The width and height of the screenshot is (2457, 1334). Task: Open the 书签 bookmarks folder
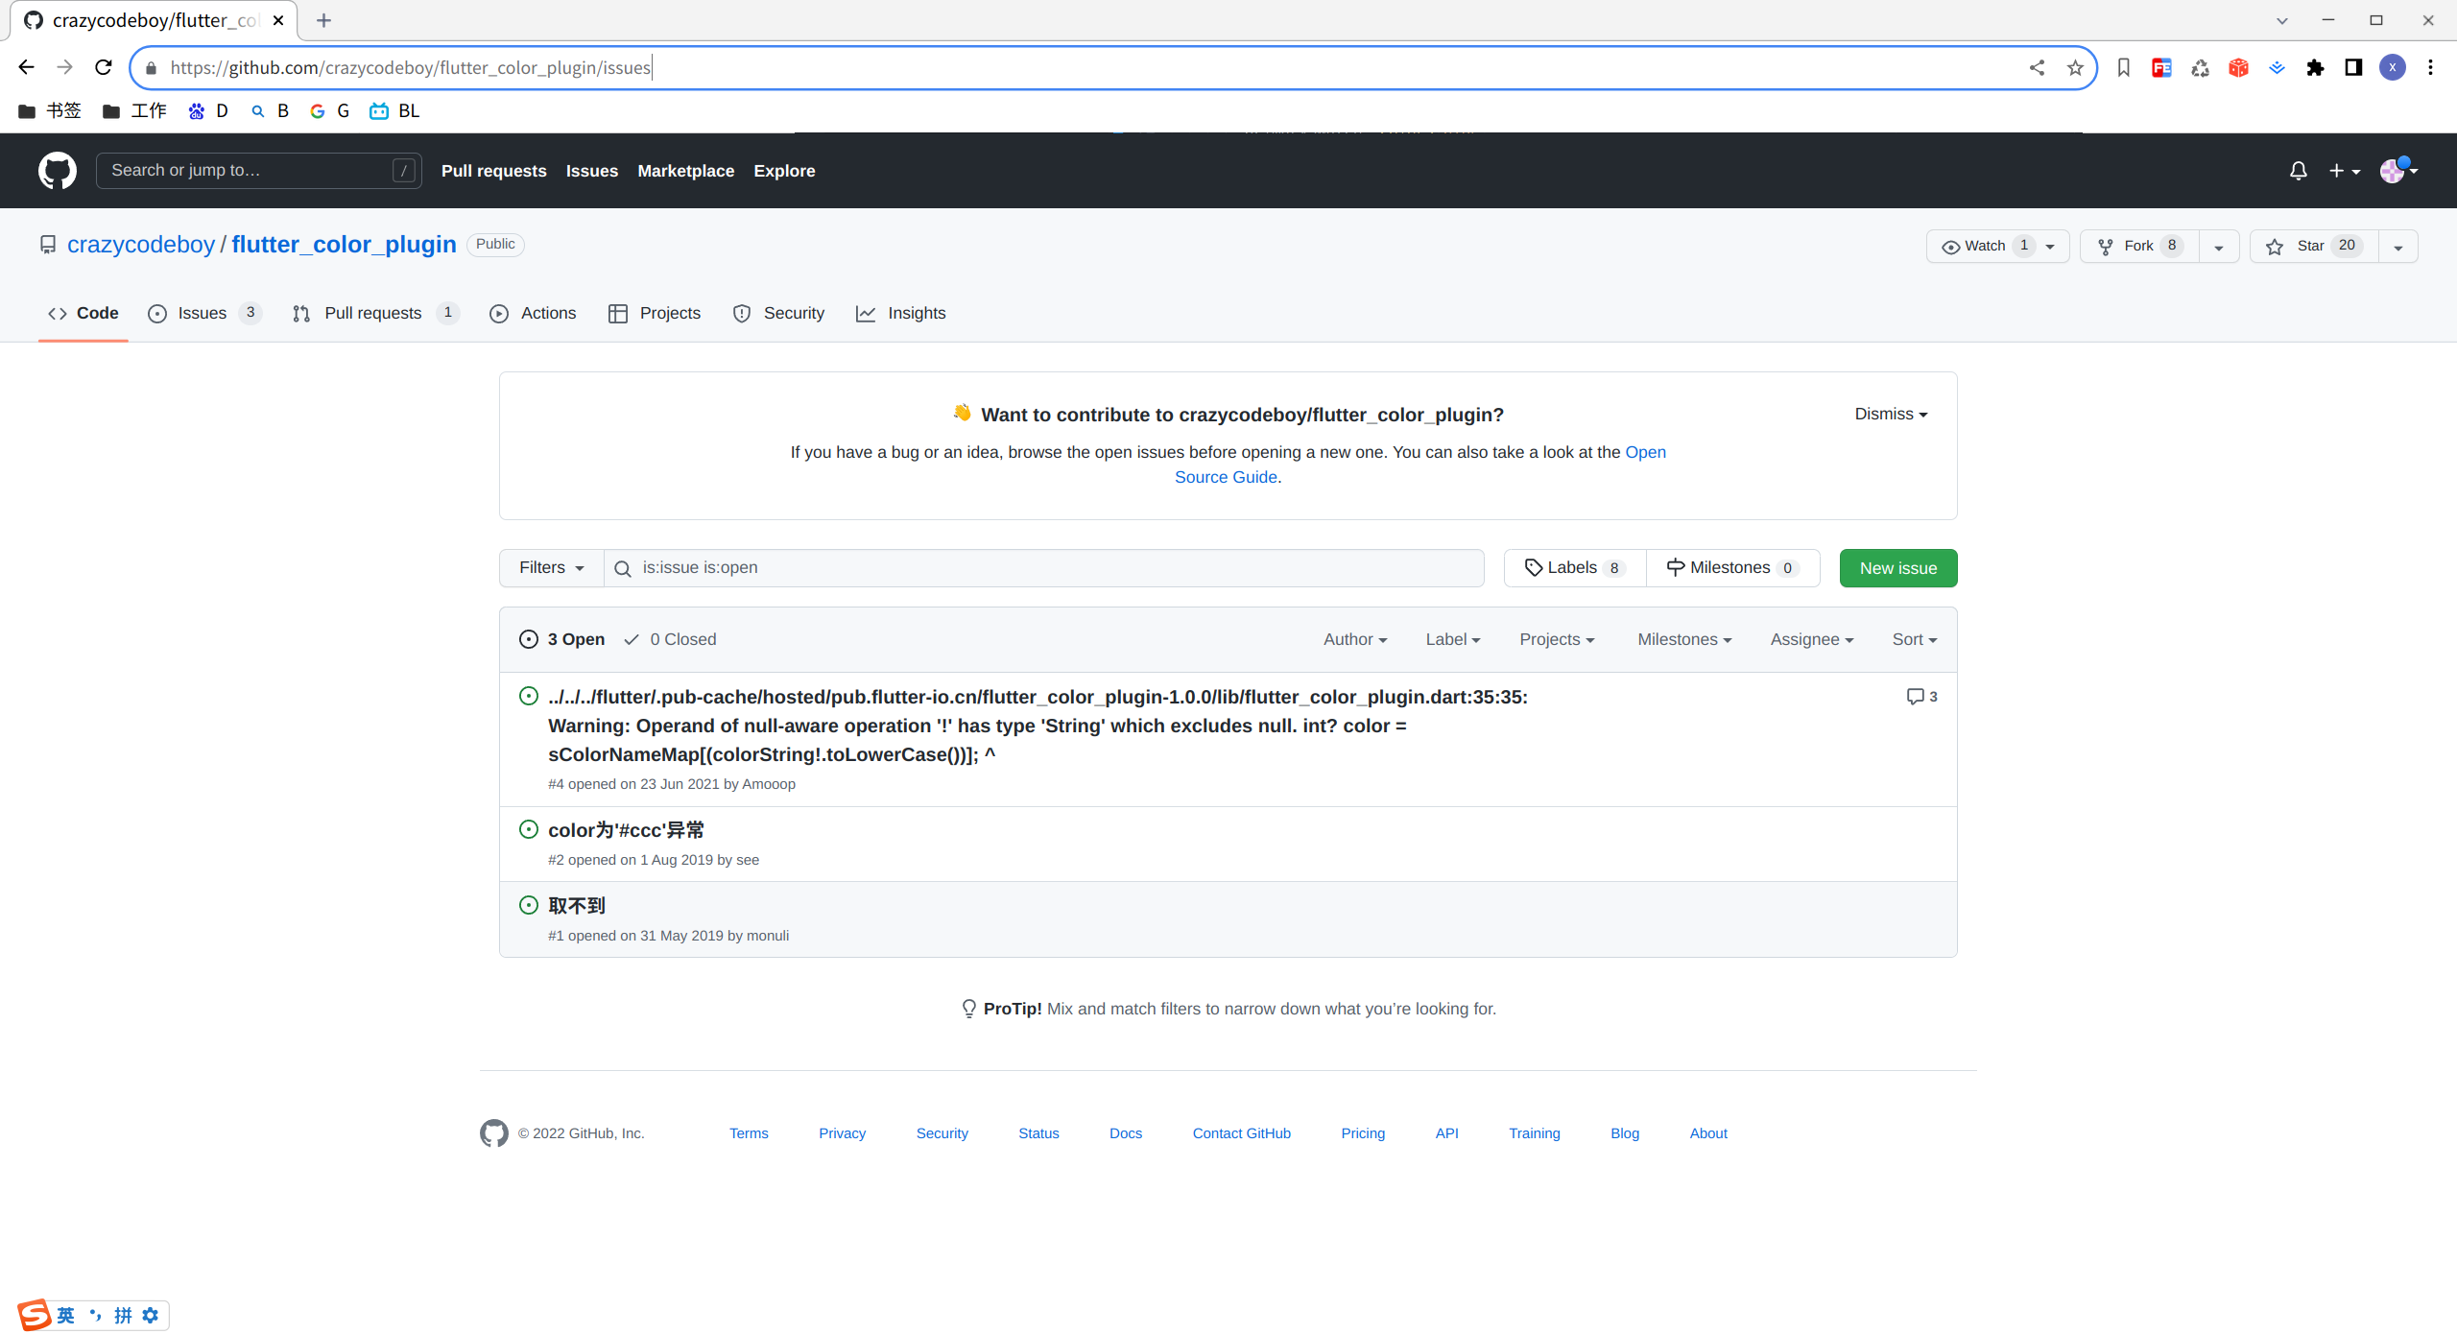[x=50, y=111]
